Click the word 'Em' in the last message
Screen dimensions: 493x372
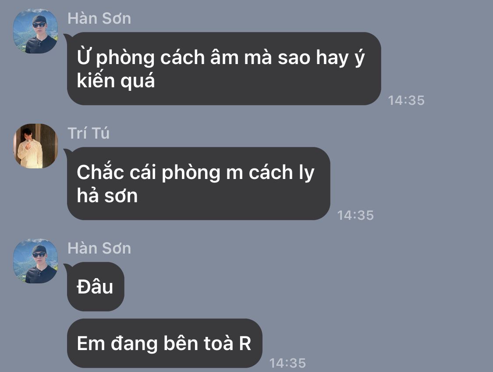[91, 343]
